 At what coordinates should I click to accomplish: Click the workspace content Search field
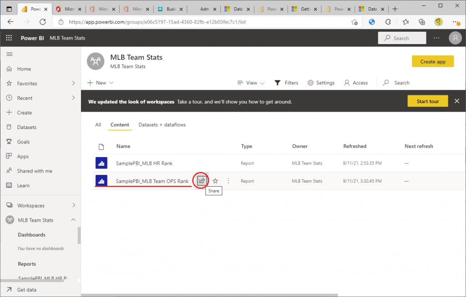[396, 83]
